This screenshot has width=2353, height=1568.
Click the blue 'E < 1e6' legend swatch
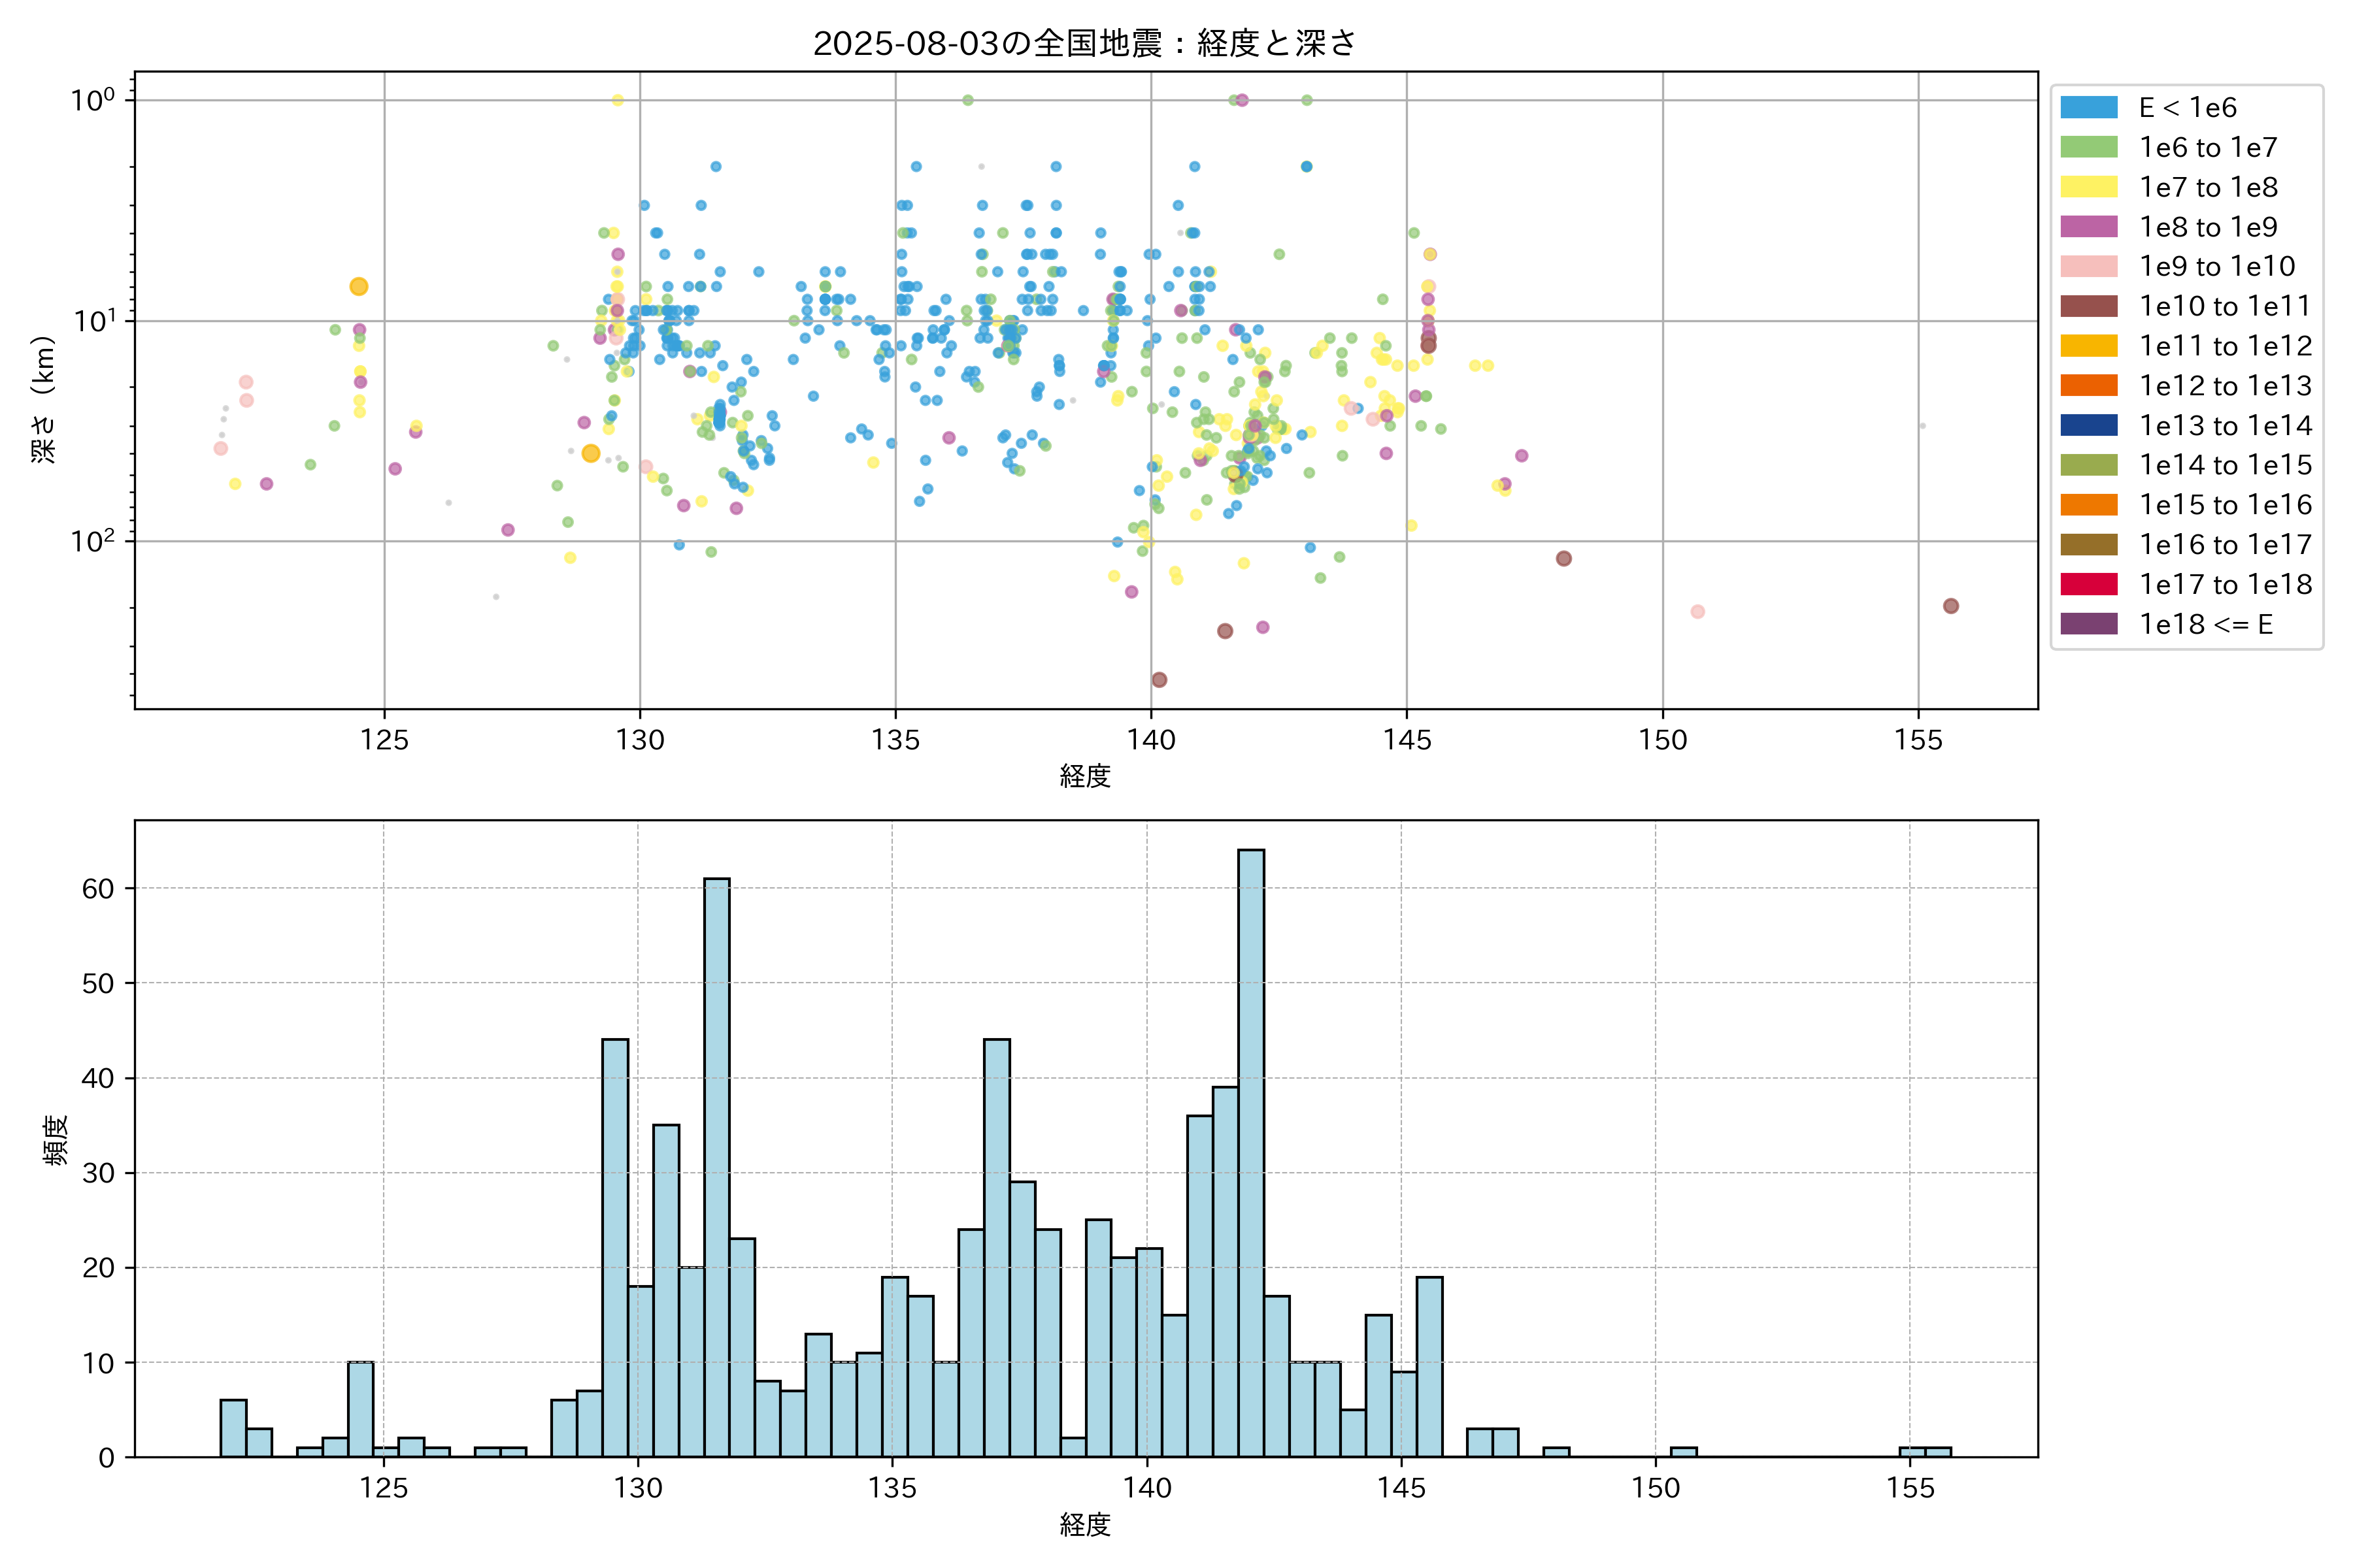pyautogui.click(x=2089, y=108)
